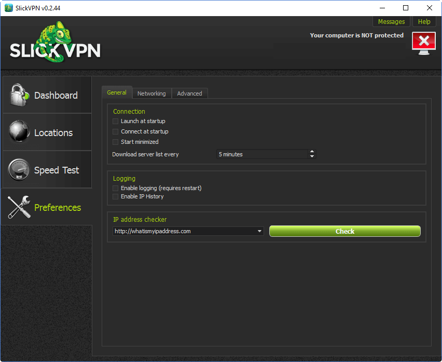Click the 'IP address checker' heading
442x362 pixels.
click(140, 220)
